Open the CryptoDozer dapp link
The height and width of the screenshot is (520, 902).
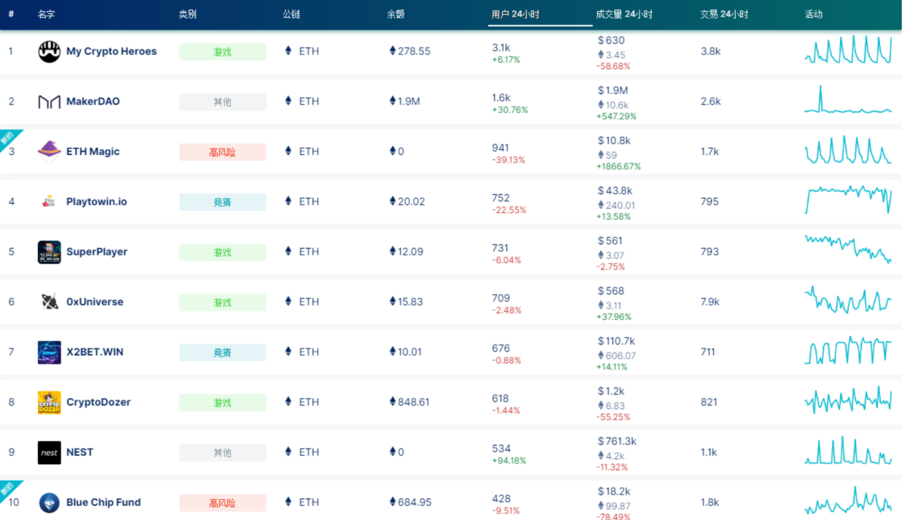click(x=99, y=402)
